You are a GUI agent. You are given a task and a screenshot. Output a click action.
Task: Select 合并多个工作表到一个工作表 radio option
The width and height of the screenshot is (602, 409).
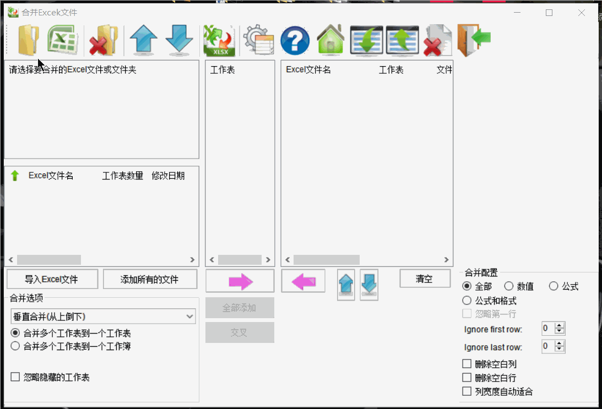pyautogui.click(x=15, y=332)
